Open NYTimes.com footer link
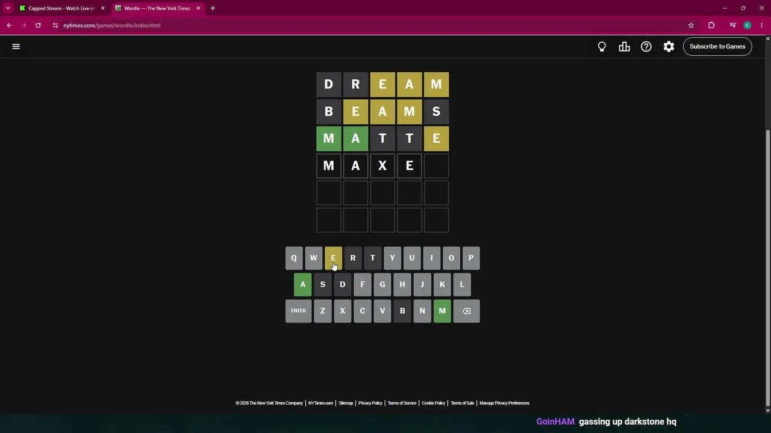Image resolution: width=771 pixels, height=433 pixels. [320, 403]
